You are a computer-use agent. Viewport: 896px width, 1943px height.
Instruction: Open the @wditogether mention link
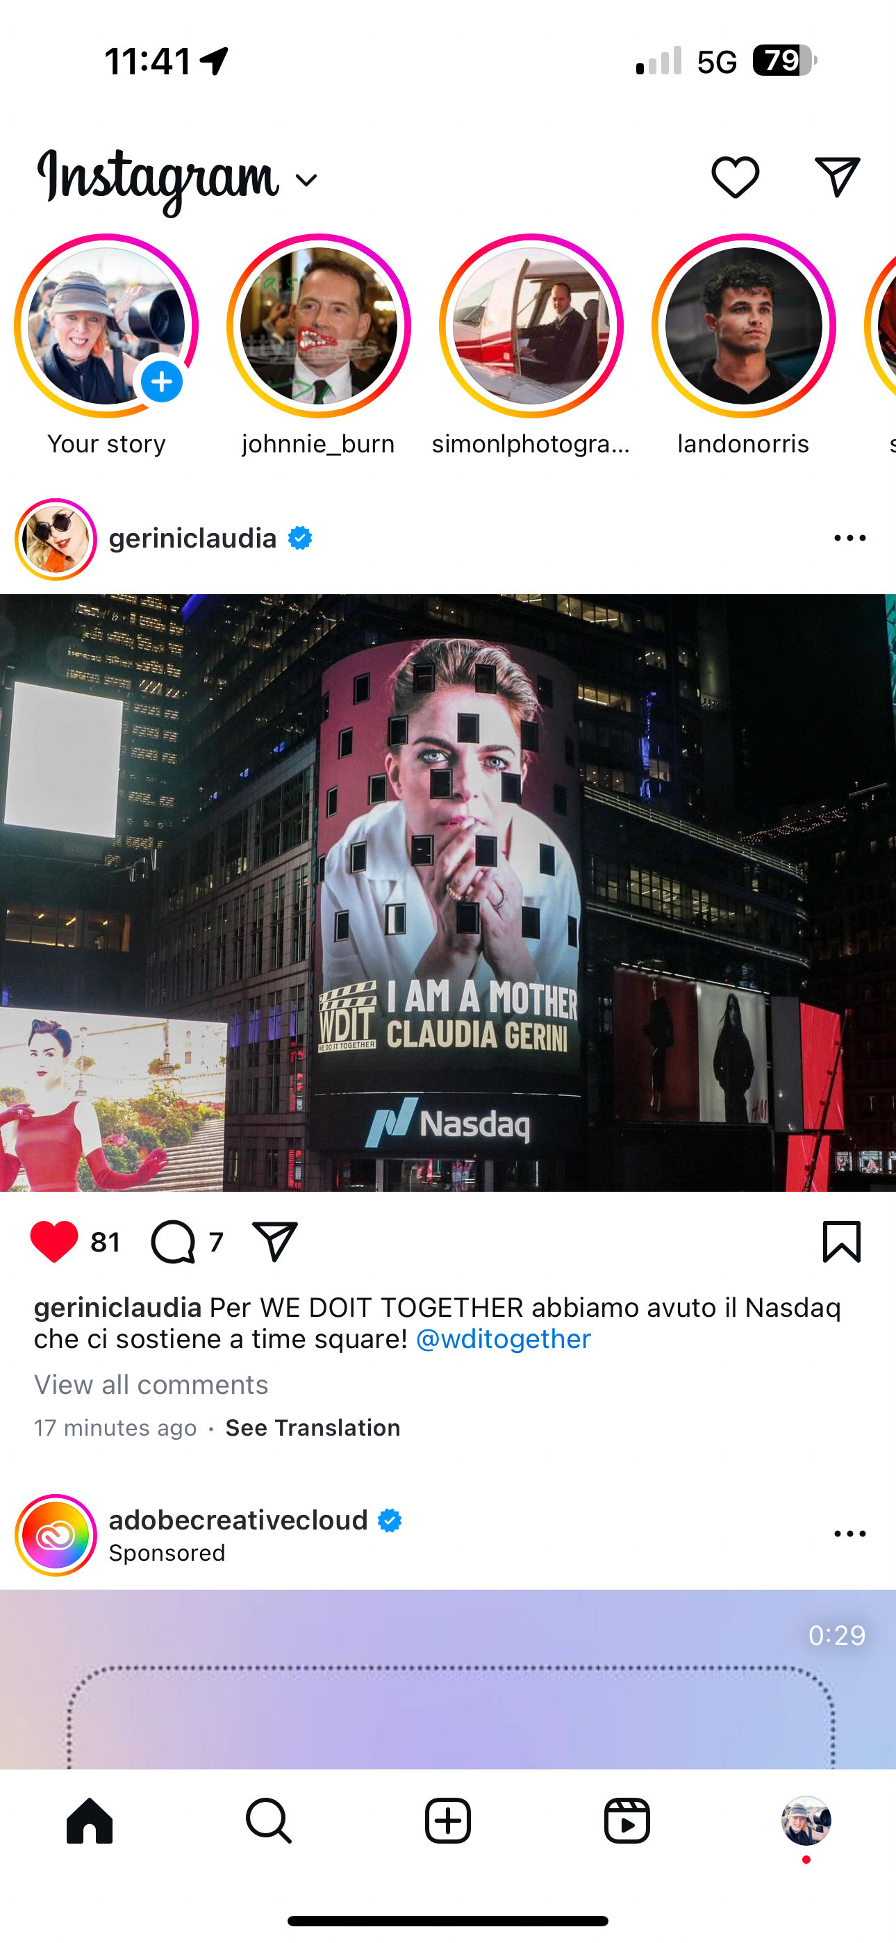pos(503,1339)
